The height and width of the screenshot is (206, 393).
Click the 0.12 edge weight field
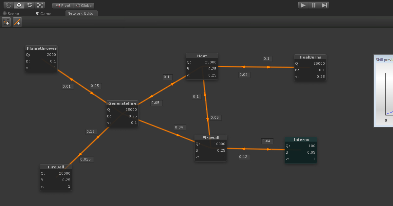pos(244,157)
